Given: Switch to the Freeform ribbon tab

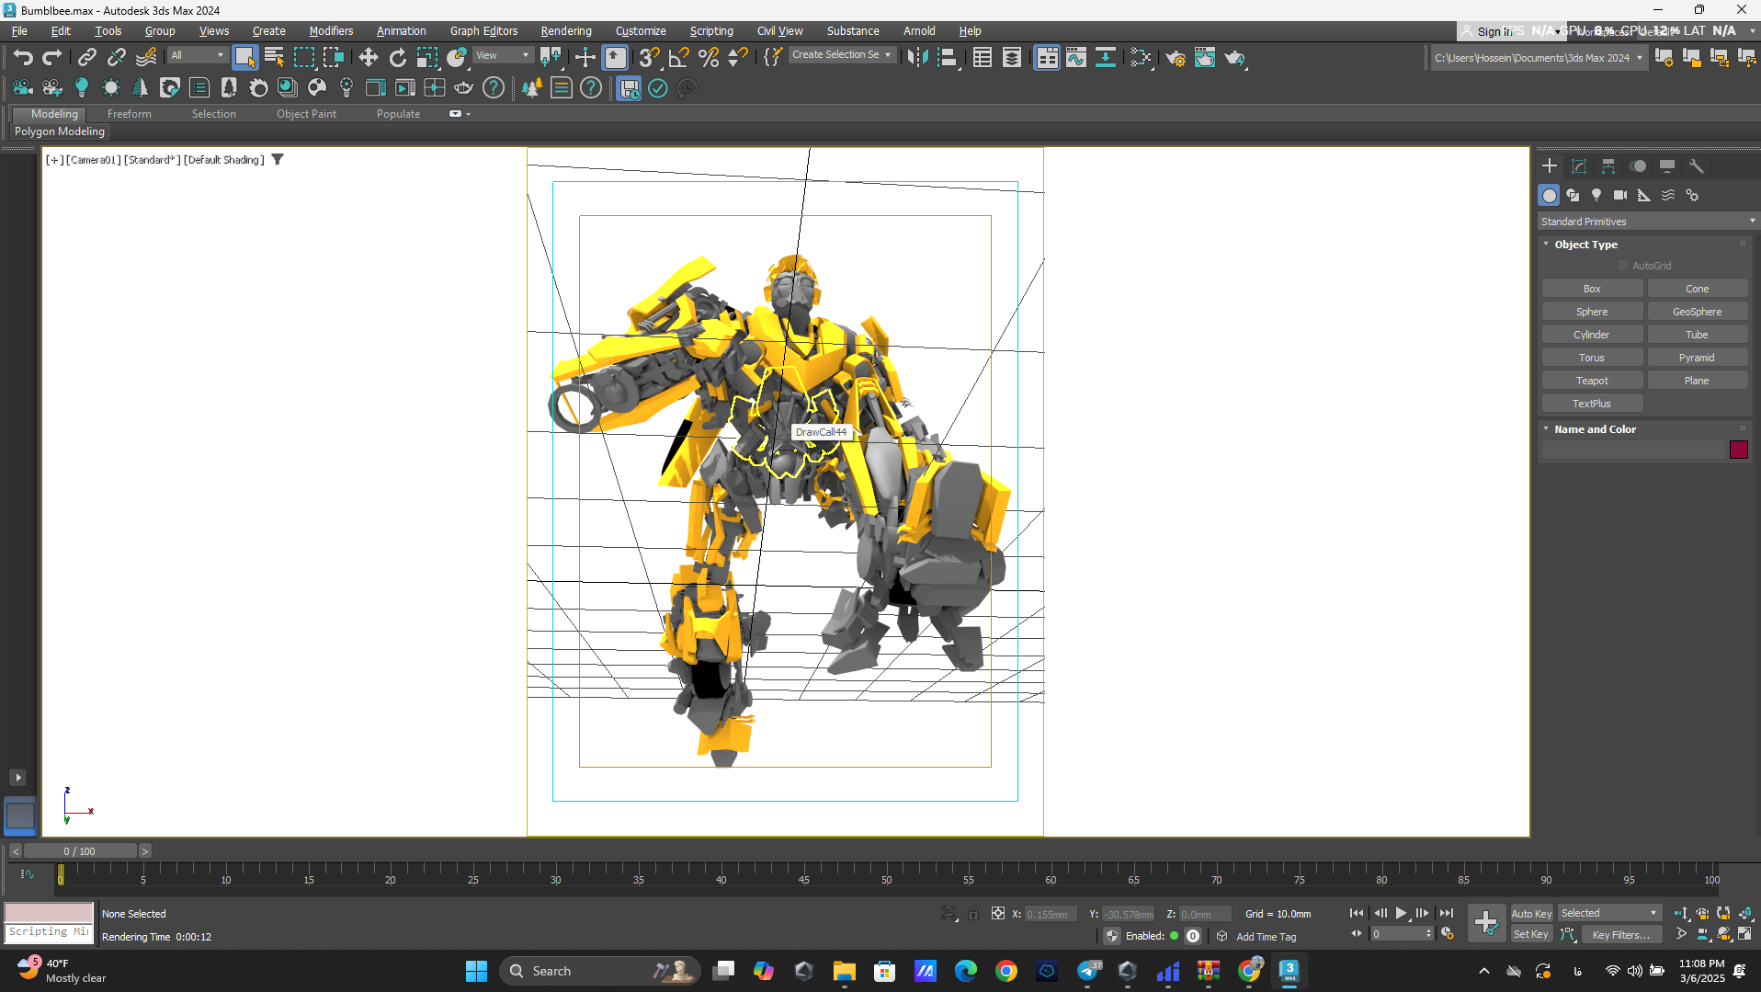Looking at the screenshot, I should click(129, 114).
